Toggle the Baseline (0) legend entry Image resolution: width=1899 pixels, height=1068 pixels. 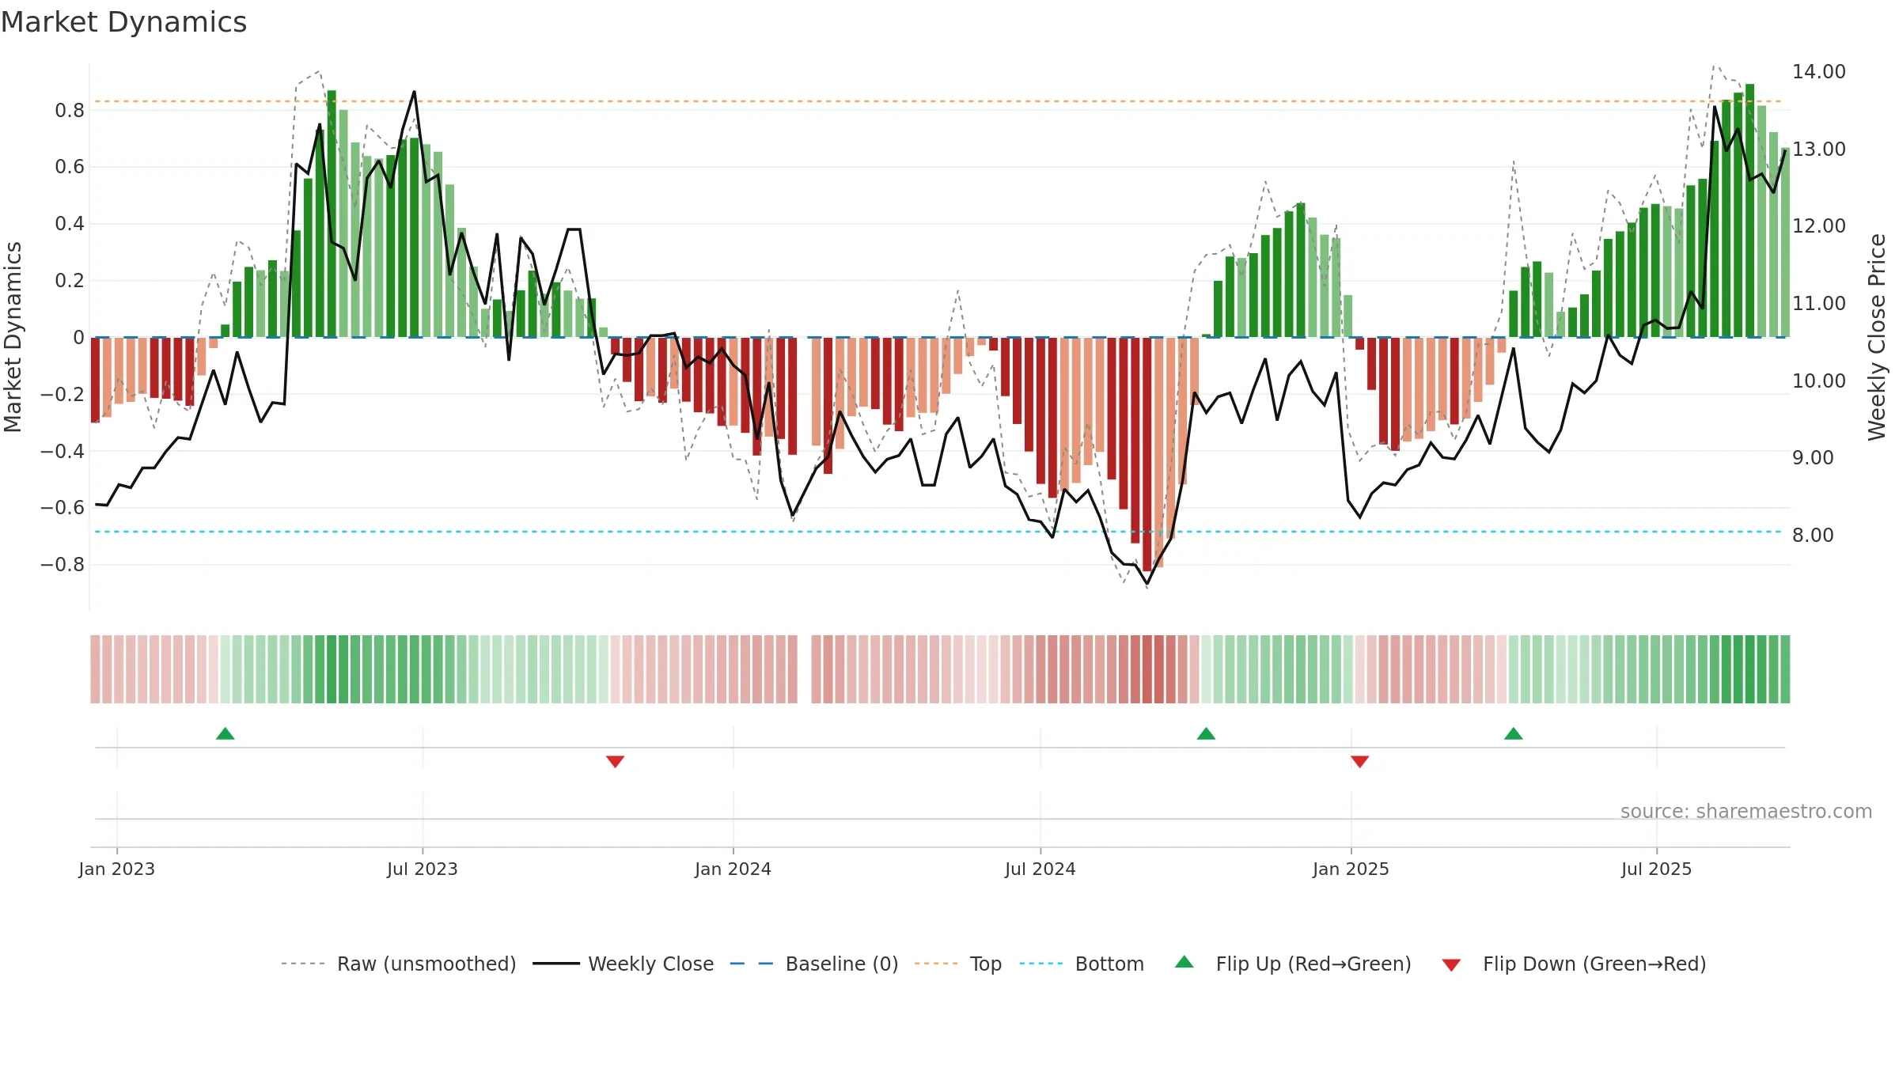813,964
